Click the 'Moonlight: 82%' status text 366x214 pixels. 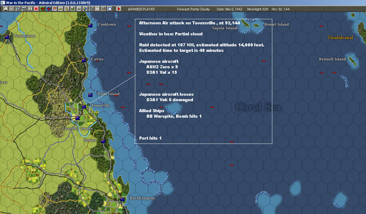(x=258, y=9)
